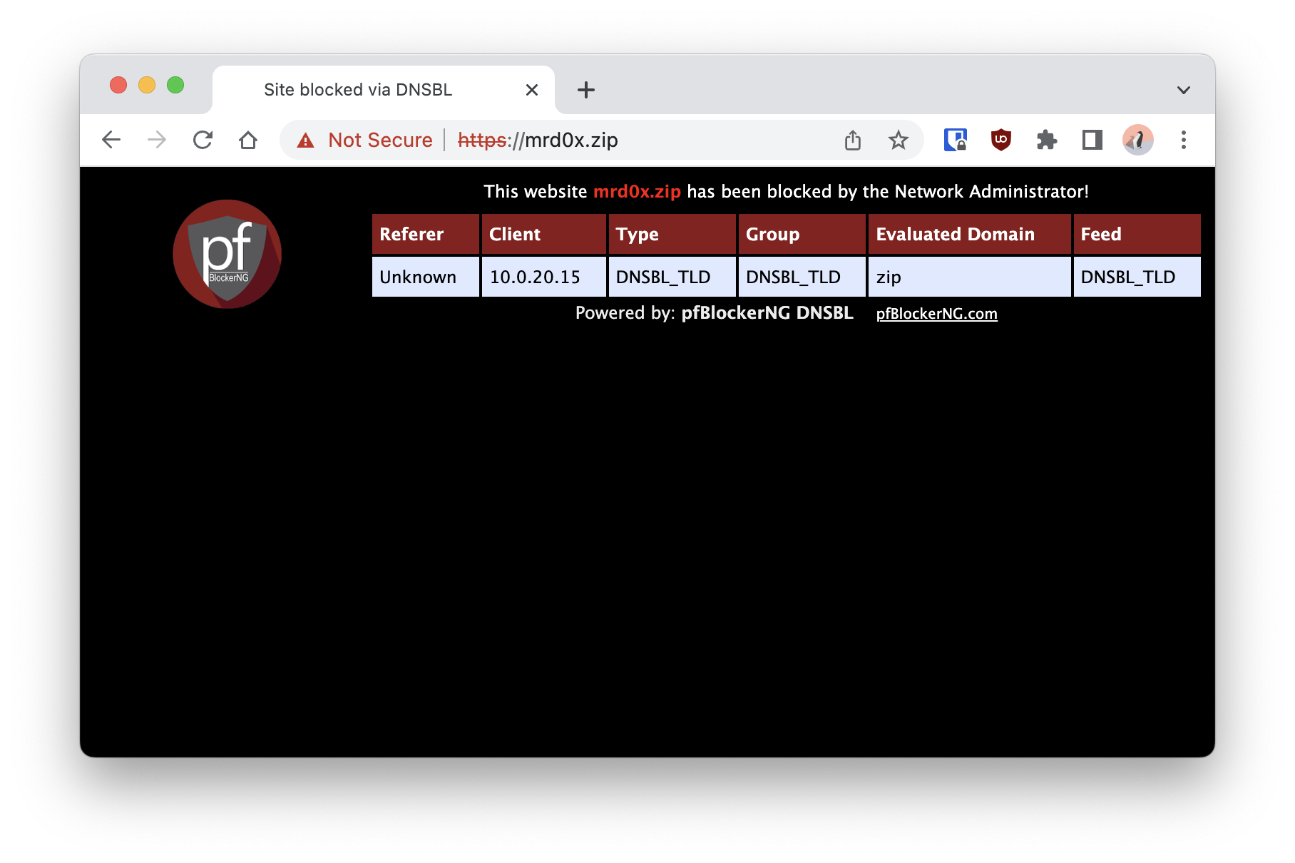Click the pfBlockerNG DNSBL bold text
Image resolution: width=1295 pixels, height=863 pixels.
tap(767, 313)
